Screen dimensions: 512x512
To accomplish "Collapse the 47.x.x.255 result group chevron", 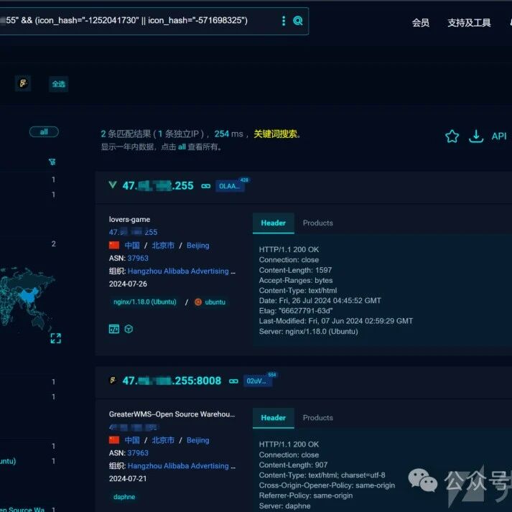I will tap(113, 185).
